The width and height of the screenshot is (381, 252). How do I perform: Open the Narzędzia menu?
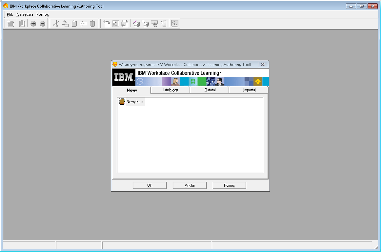click(25, 14)
